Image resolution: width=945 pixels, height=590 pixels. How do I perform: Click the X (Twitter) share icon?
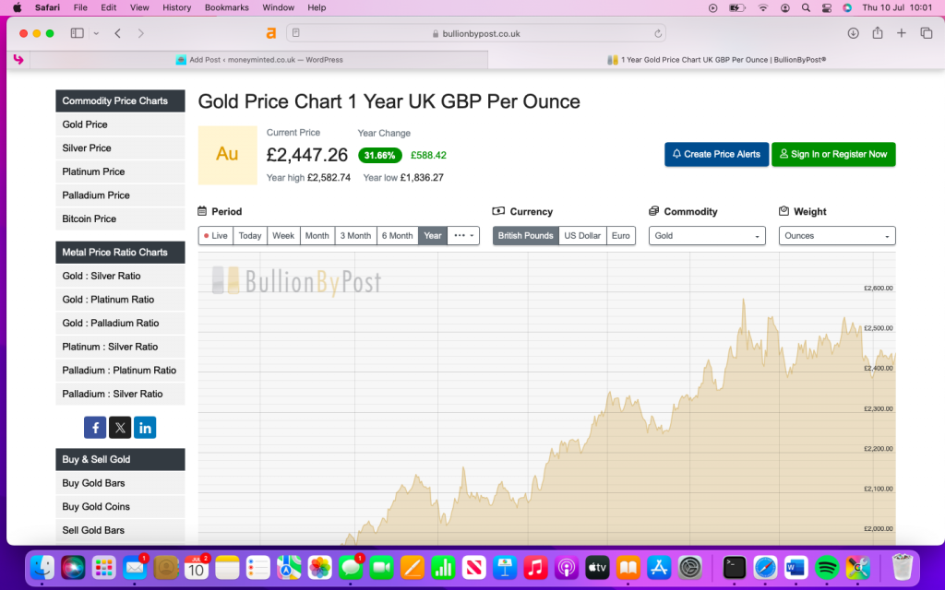tap(120, 428)
